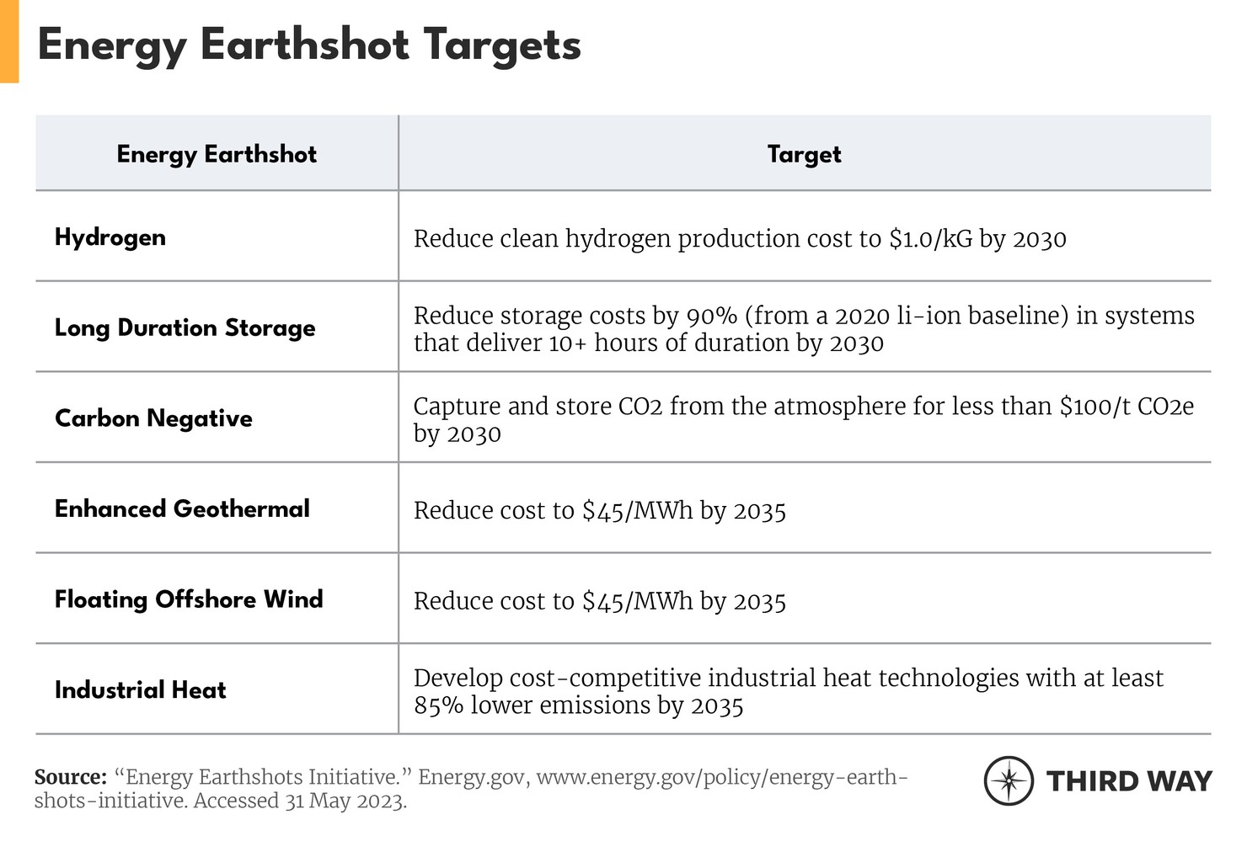Viewport: 1247px width, 857px height.
Task: Select the industrial heat 85% lower emissions text
Action: pos(788,691)
